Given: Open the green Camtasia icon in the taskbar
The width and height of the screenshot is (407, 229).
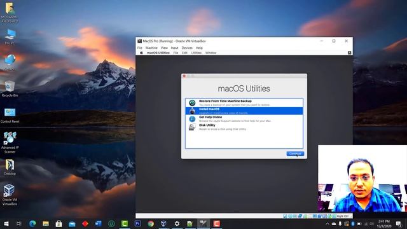Looking at the screenshot, I should coord(125,223).
